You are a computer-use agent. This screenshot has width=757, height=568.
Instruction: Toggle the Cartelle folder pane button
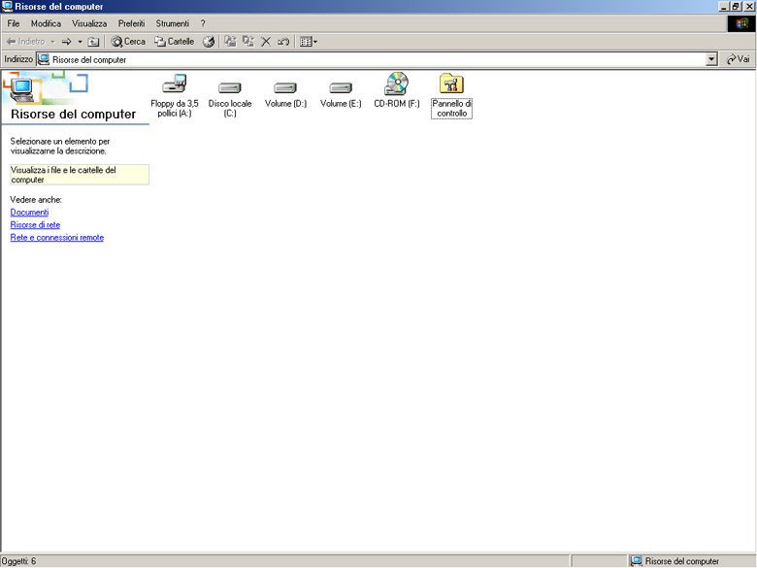tap(175, 42)
